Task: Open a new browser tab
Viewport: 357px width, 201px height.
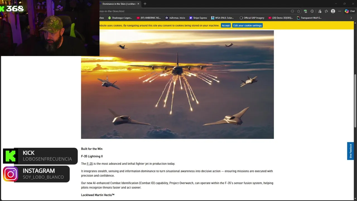Action: point(145,4)
